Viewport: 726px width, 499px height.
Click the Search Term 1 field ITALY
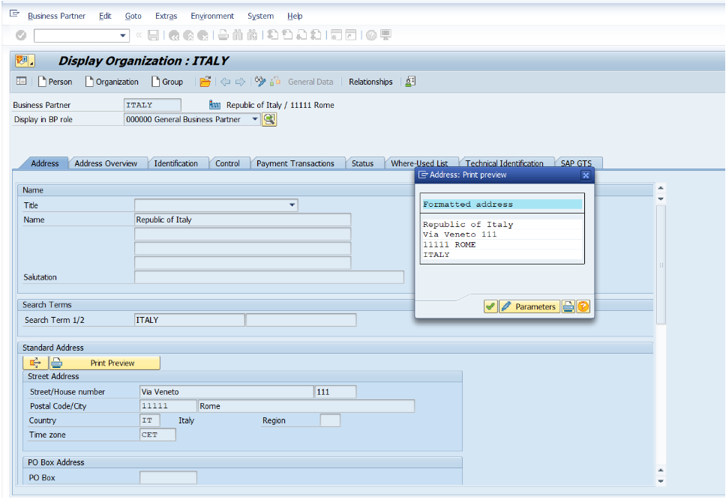click(189, 320)
